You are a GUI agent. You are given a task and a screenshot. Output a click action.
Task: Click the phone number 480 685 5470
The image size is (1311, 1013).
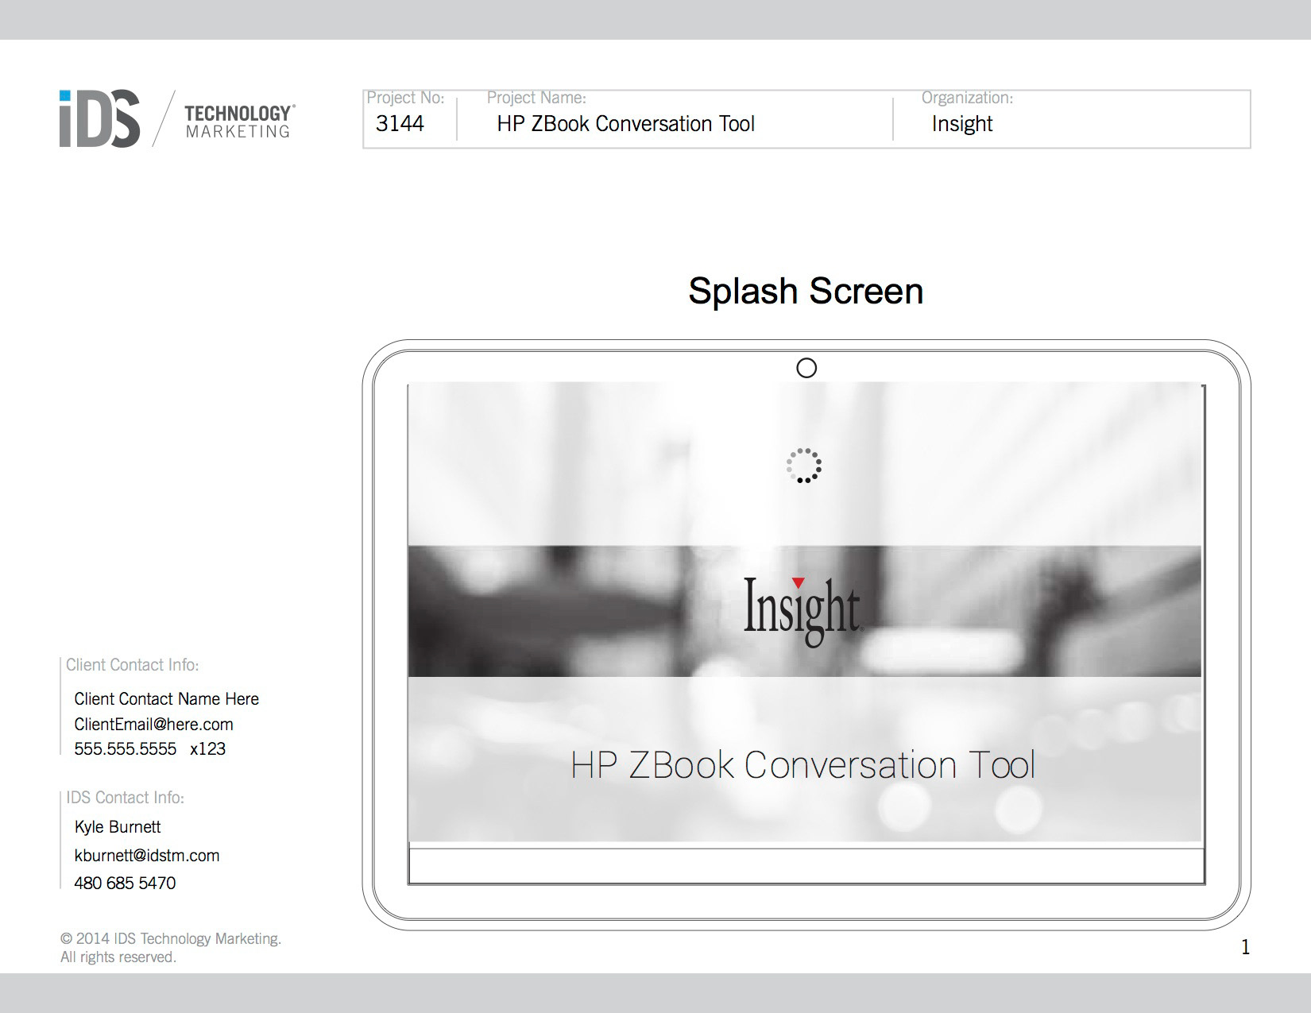125,883
